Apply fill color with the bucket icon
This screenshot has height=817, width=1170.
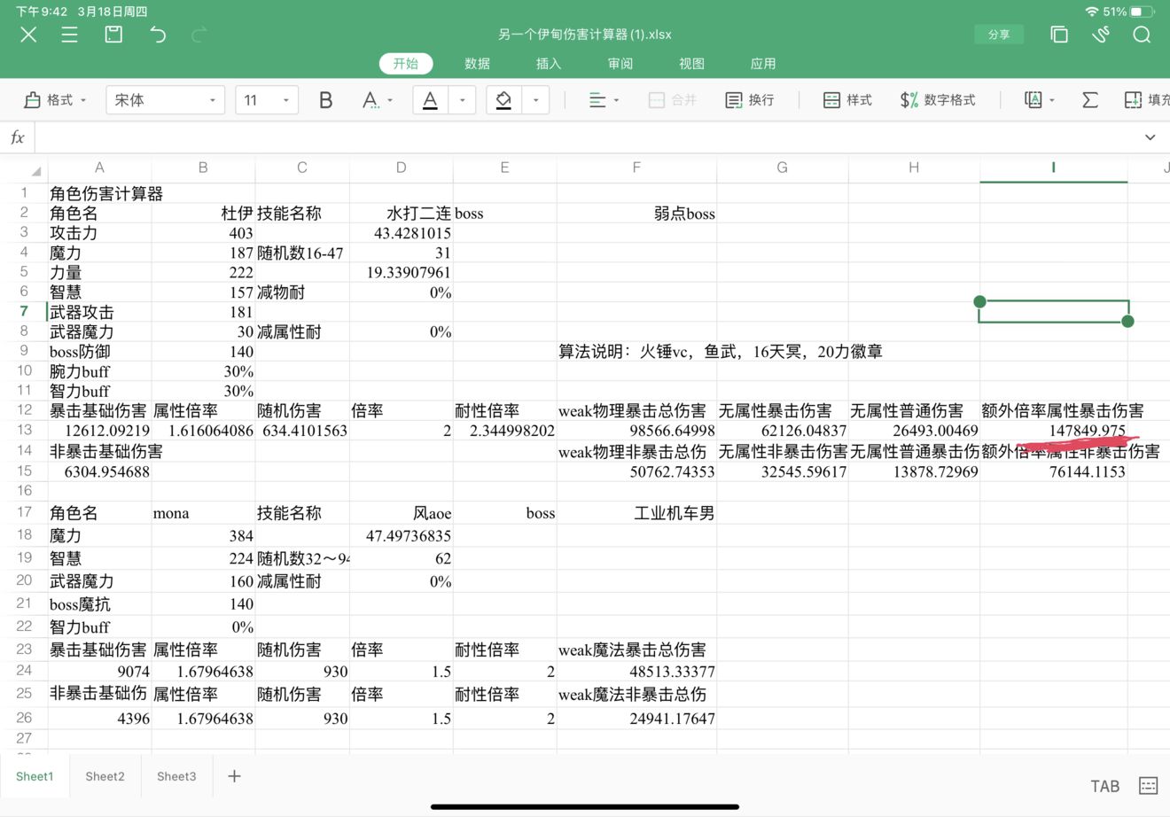click(503, 100)
